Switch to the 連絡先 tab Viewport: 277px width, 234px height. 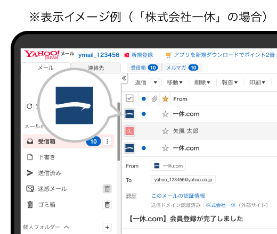(96, 68)
